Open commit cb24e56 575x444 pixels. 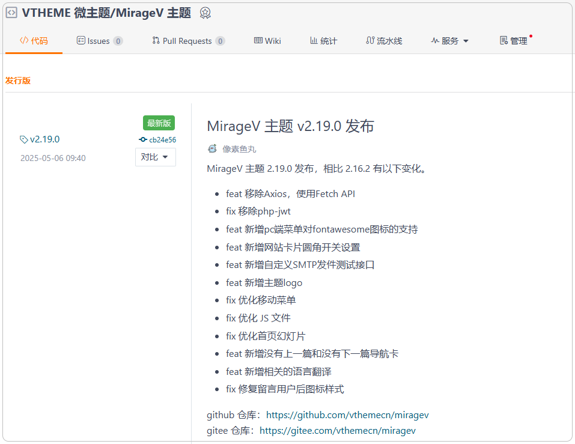click(x=162, y=140)
